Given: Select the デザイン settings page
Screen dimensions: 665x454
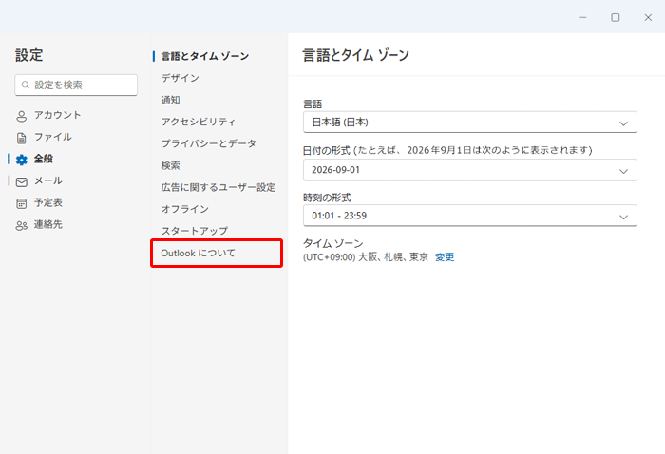Looking at the screenshot, I should pos(180,78).
